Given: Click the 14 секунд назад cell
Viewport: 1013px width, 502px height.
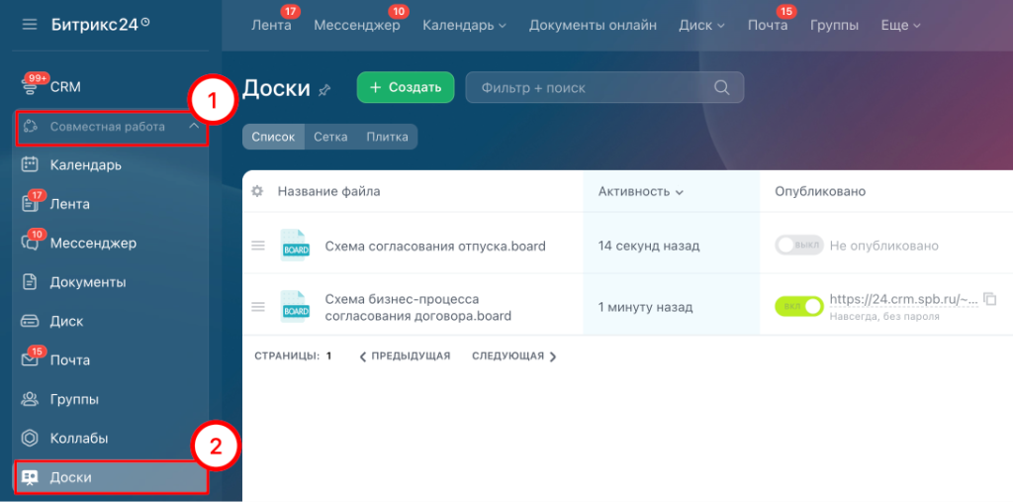Looking at the screenshot, I should 649,246.
